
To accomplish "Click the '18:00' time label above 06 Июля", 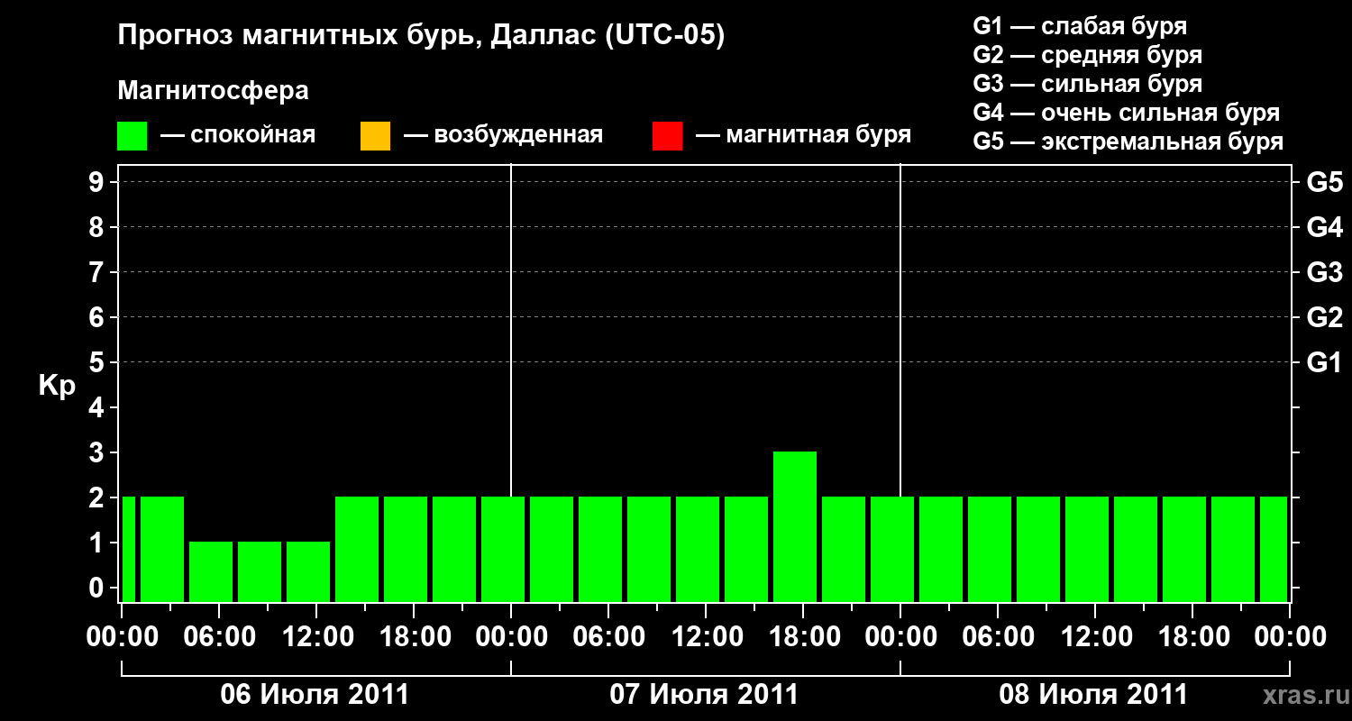I will [414, 637].
